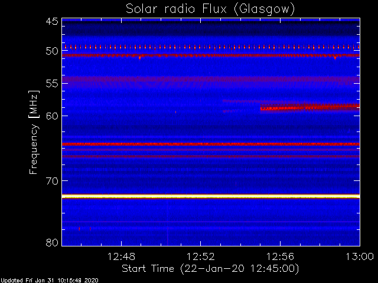Click the 'Start Time (22-Jan-20 12:45:00)' label
Screen dimensions: 378x283
coord(210,268)
